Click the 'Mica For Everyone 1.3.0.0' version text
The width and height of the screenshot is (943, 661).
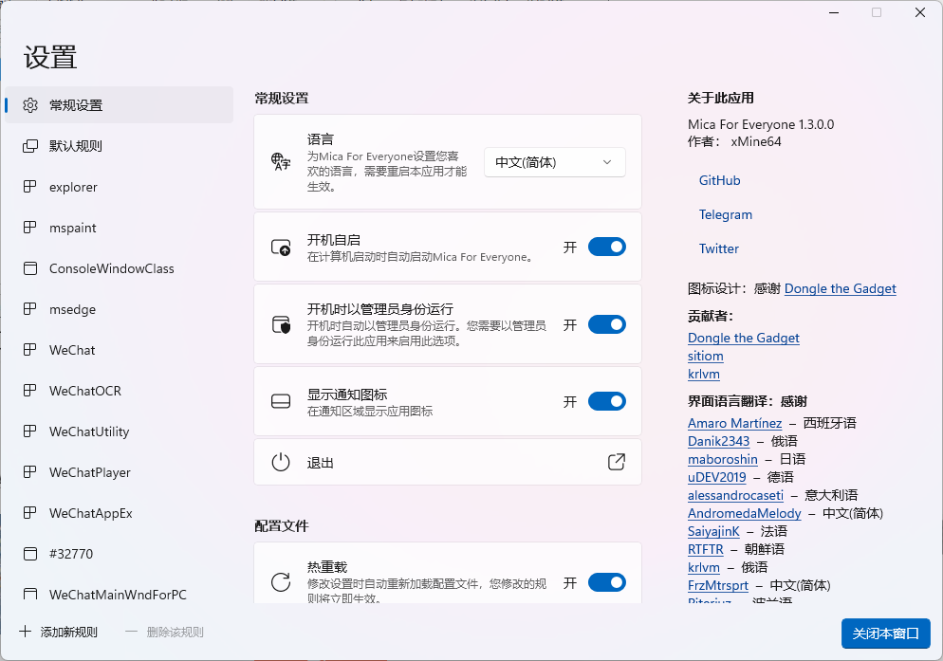pos(761,124)
